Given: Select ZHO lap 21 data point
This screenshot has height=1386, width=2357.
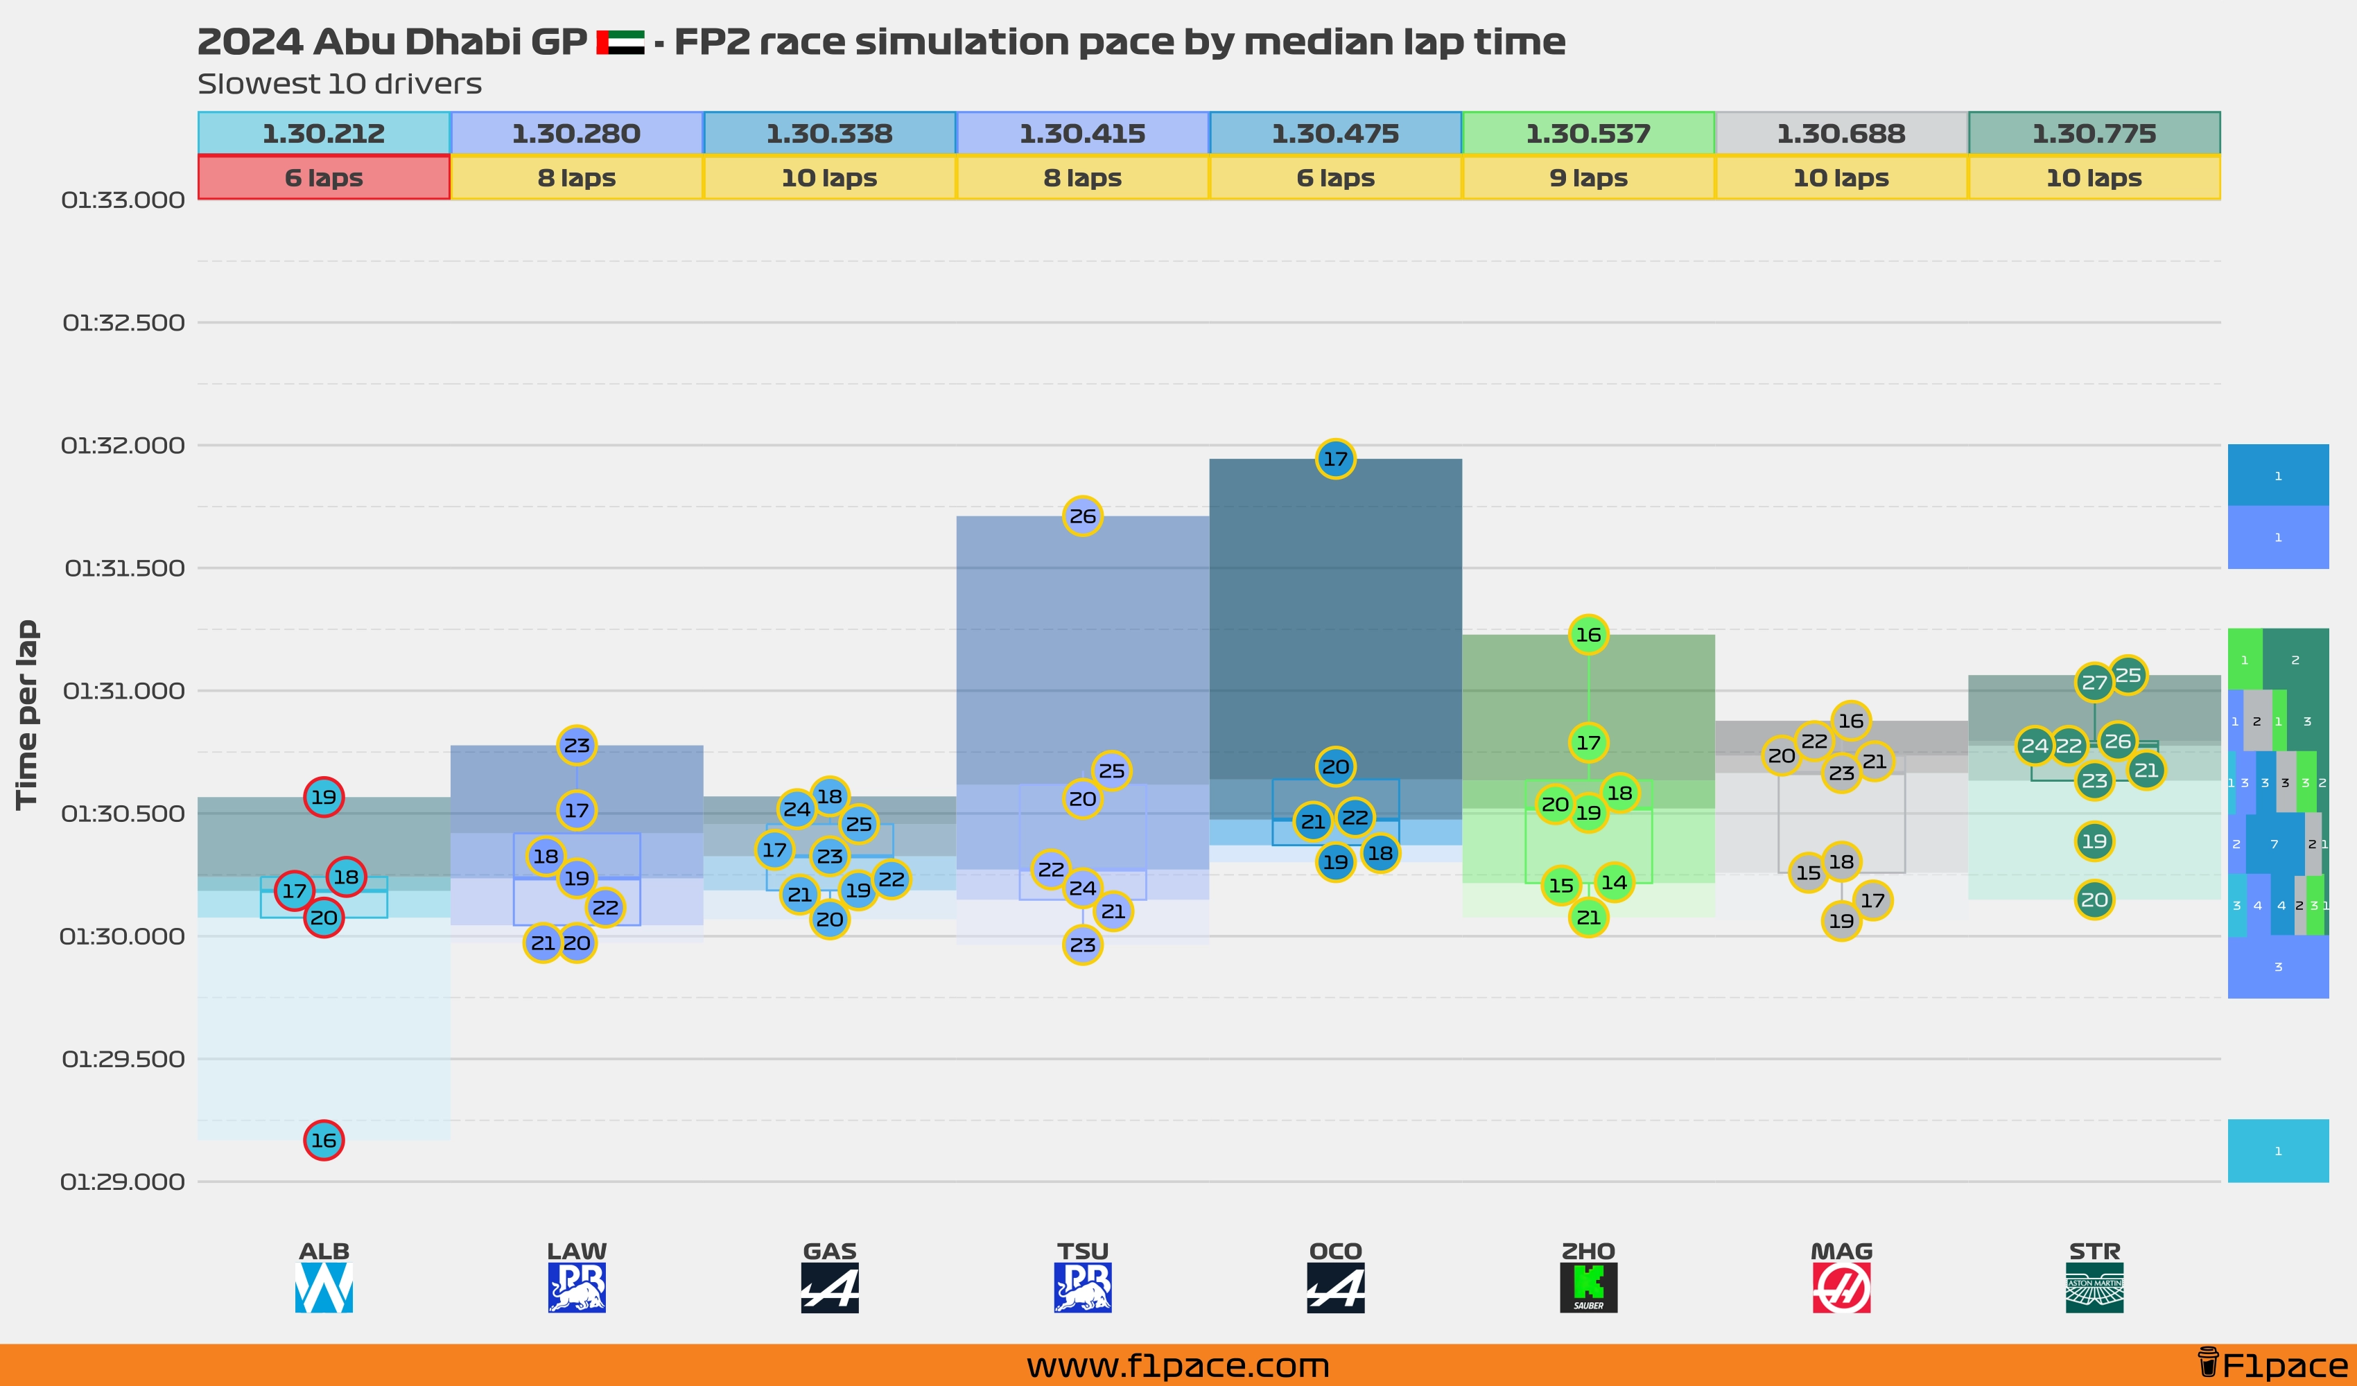Looking at the screenshot, I should [1588, 918].
